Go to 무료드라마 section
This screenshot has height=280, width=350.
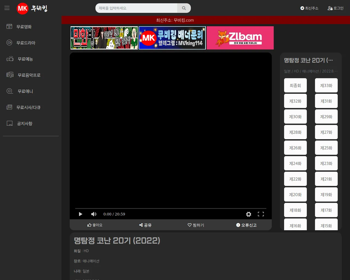pyautogui.click(x=26, y=43)
